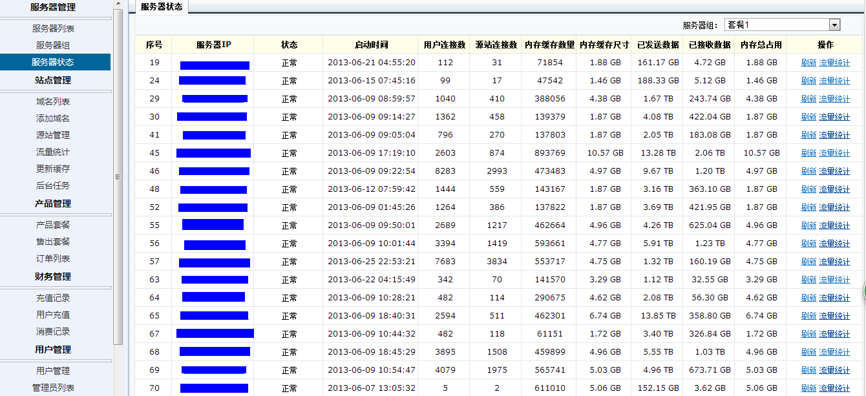
Task: Select 服务器组 in the sidebar menu
Action: 53,45
